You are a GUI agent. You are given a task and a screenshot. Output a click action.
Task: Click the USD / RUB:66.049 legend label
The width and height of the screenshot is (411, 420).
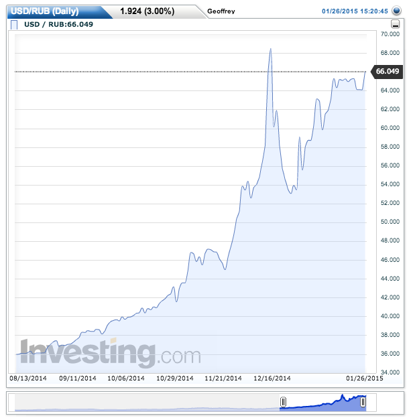(58, 25)
